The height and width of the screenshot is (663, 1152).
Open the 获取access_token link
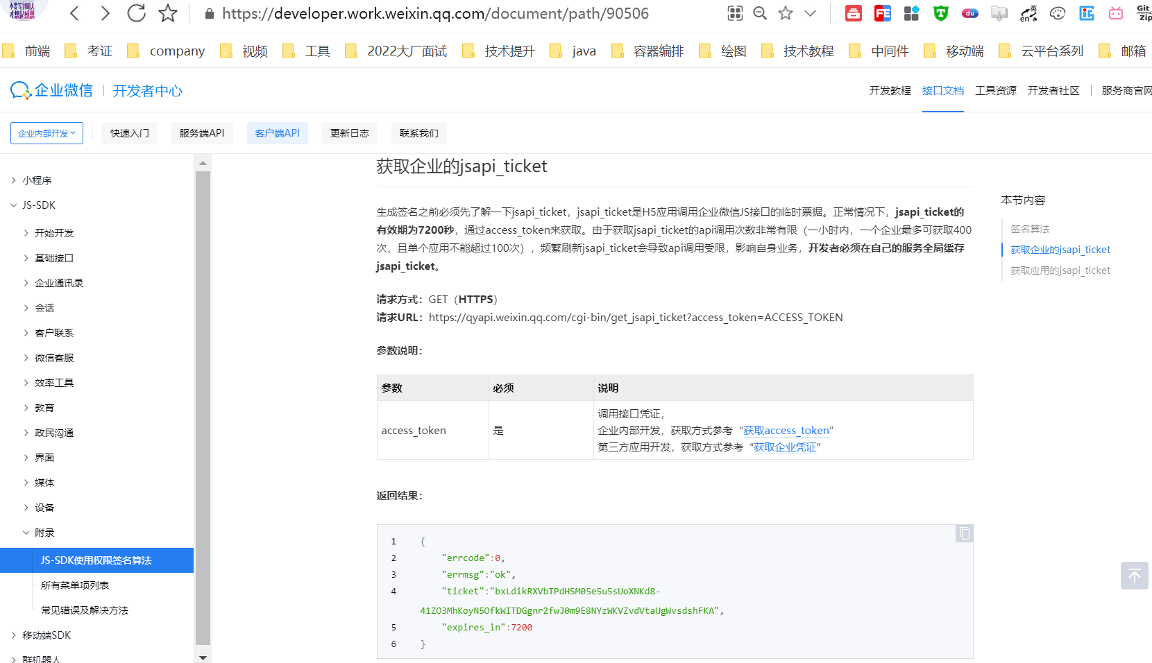(x=786, y=430)
